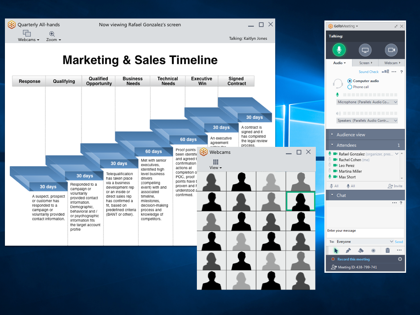Open the chat help question mark
Viewport: 420px width, 315px height.
click(401, 203)
